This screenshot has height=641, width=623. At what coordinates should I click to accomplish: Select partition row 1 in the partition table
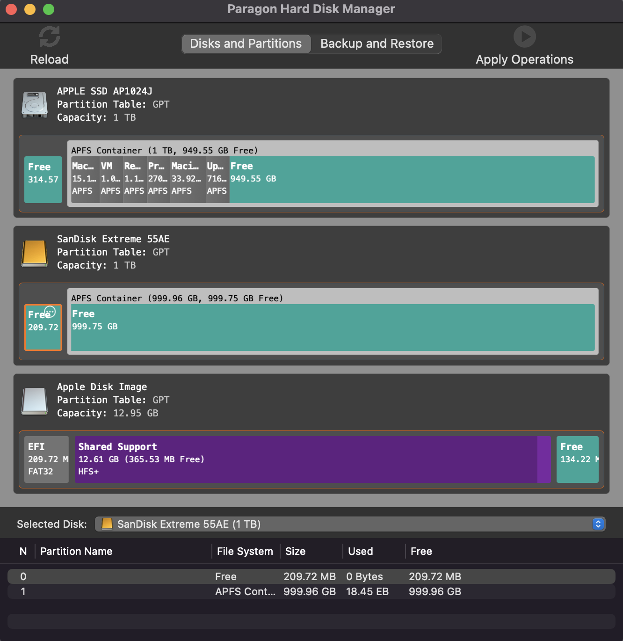(x=187, y=591)
